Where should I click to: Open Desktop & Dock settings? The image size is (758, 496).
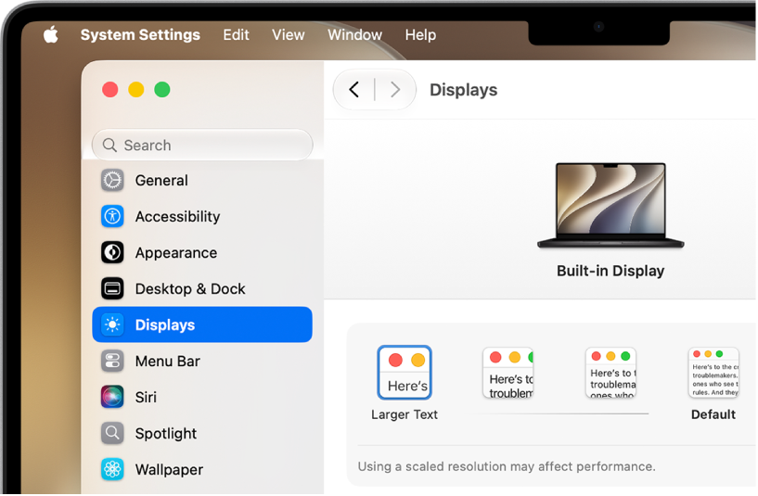tap(202, 289)
